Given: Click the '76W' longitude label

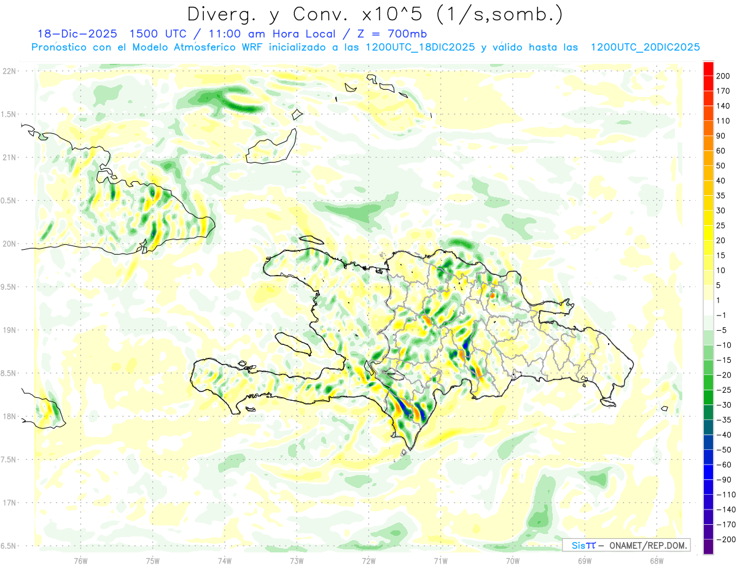Looking at the screenshot, I should point(80,561).
